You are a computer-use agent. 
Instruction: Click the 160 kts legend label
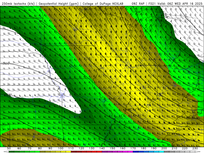tap(123, 148)
